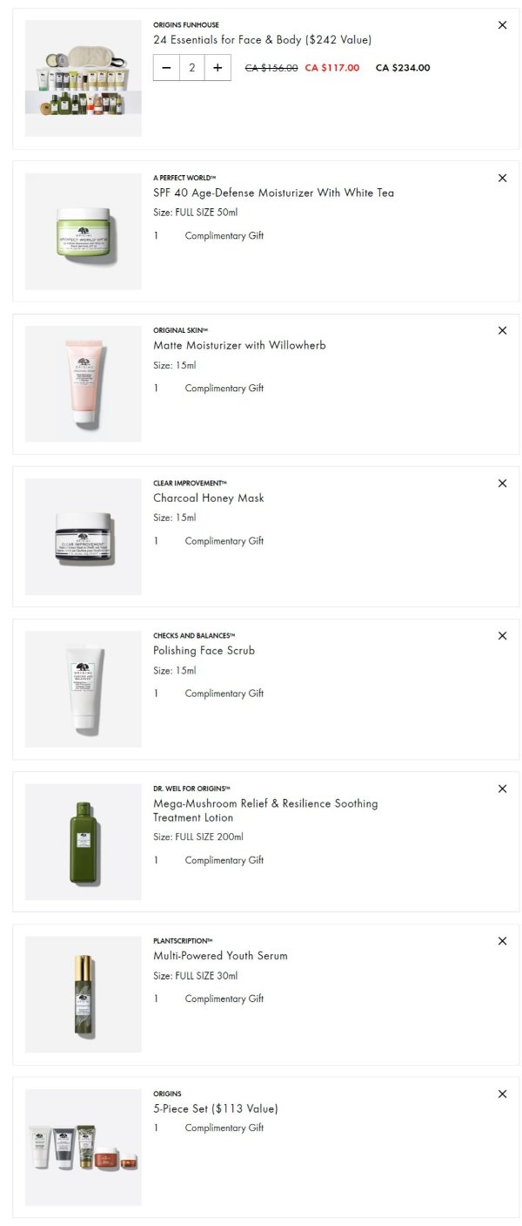Click the Matte Moisturizer pink tube image
Screen dimensions: 522x1226
point(84,384)
